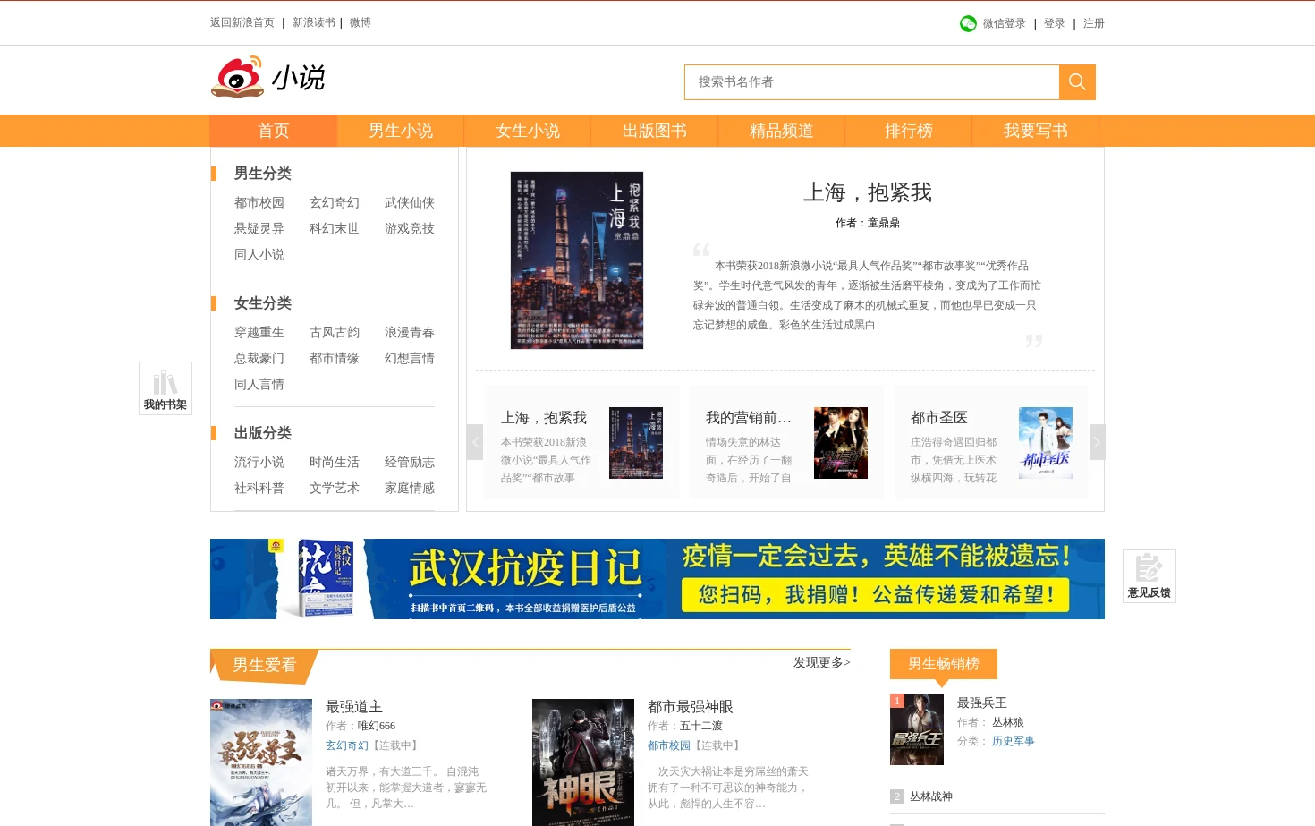Click 发现更多> in 男生爱看

coord(822,663)
